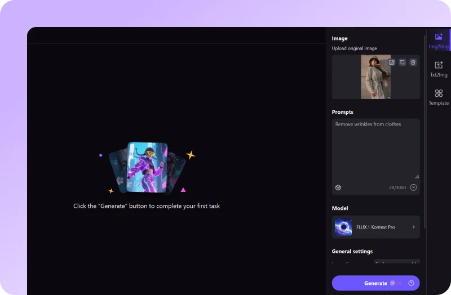Screen dimensions: 451x295
Task: Open the help icon on the Generate button
Action: 412,283
